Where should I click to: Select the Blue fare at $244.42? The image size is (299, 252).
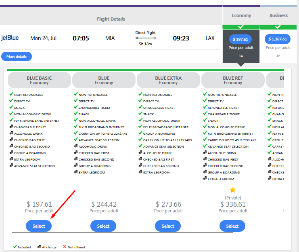(103, 226)
